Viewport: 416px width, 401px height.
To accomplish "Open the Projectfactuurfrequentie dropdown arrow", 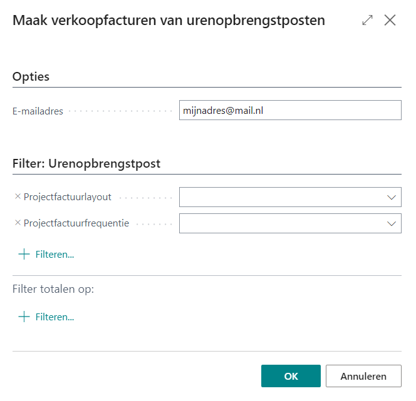I will [x=392, y=223].
